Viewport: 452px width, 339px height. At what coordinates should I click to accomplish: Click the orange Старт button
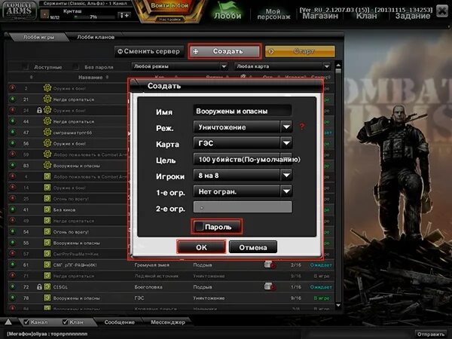pos(300,51)
